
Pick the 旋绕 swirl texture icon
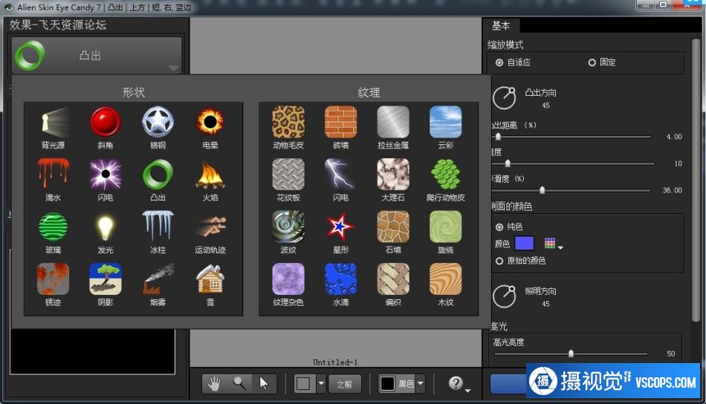(445, 227)
